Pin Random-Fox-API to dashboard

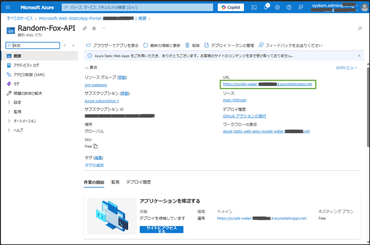(84, 28)
